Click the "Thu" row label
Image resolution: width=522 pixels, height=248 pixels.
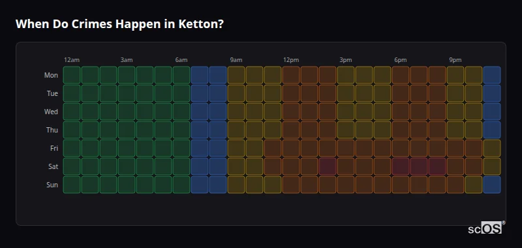coord(52,130)
